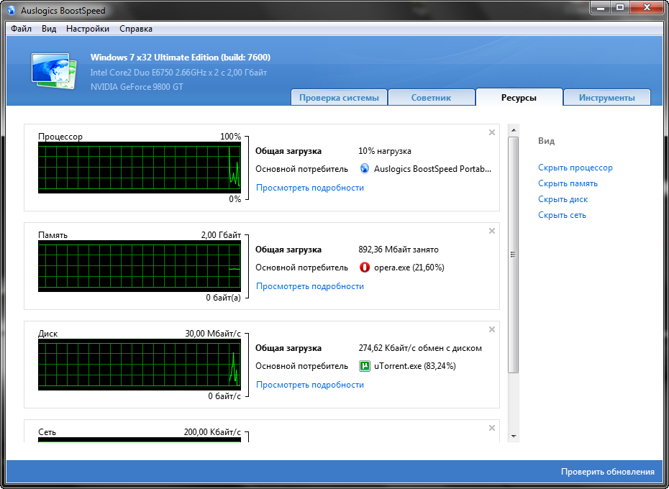Click the '30,00 Мбайт/с' disk scale label
669x489 pixels.
pos(213,334)
